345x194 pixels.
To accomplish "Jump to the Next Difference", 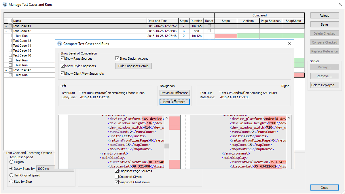I will [174, 102].
